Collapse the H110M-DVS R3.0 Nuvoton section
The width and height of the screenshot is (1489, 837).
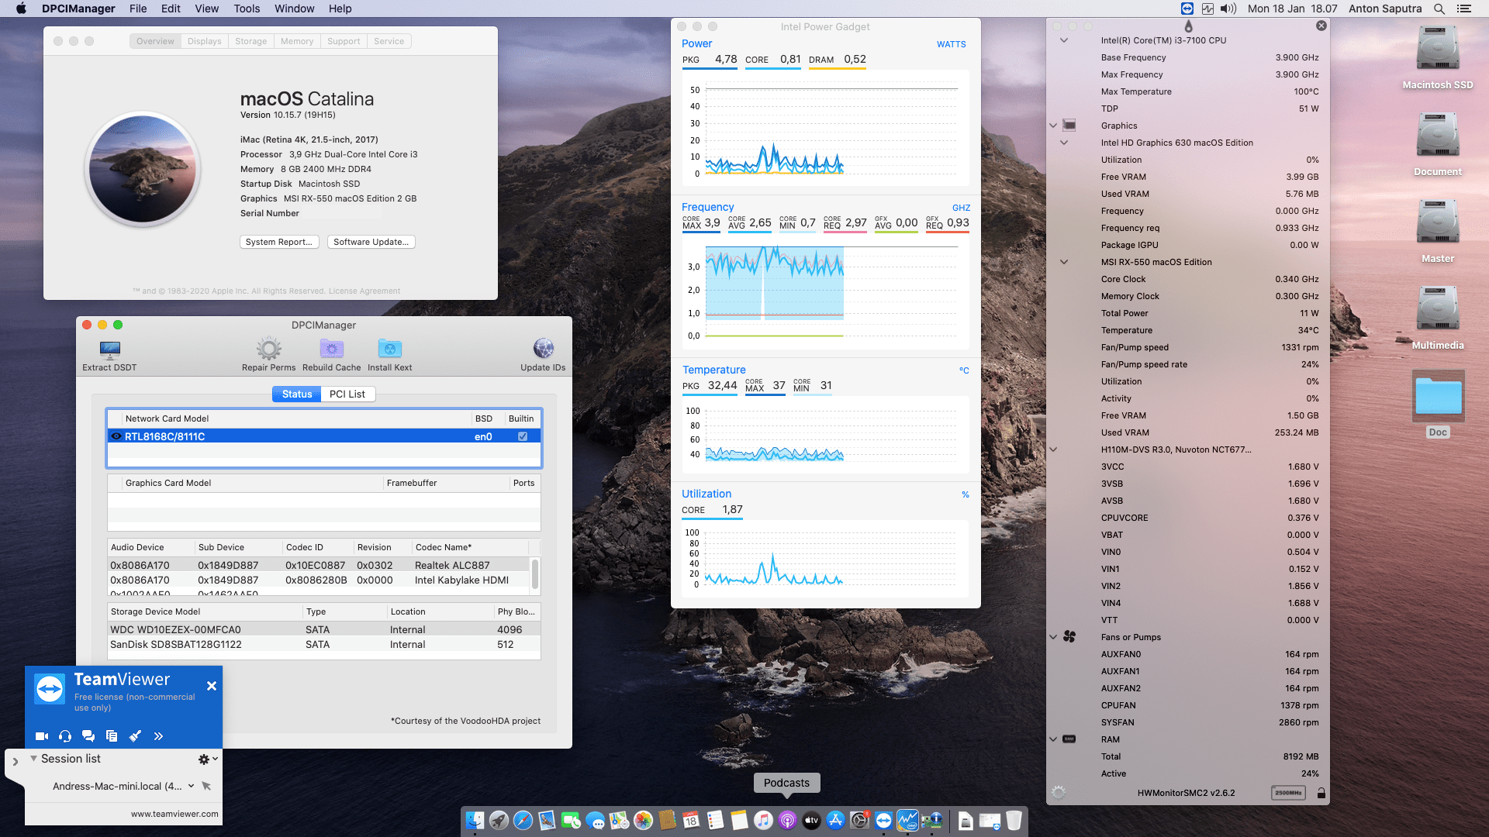coord(1053,449)
